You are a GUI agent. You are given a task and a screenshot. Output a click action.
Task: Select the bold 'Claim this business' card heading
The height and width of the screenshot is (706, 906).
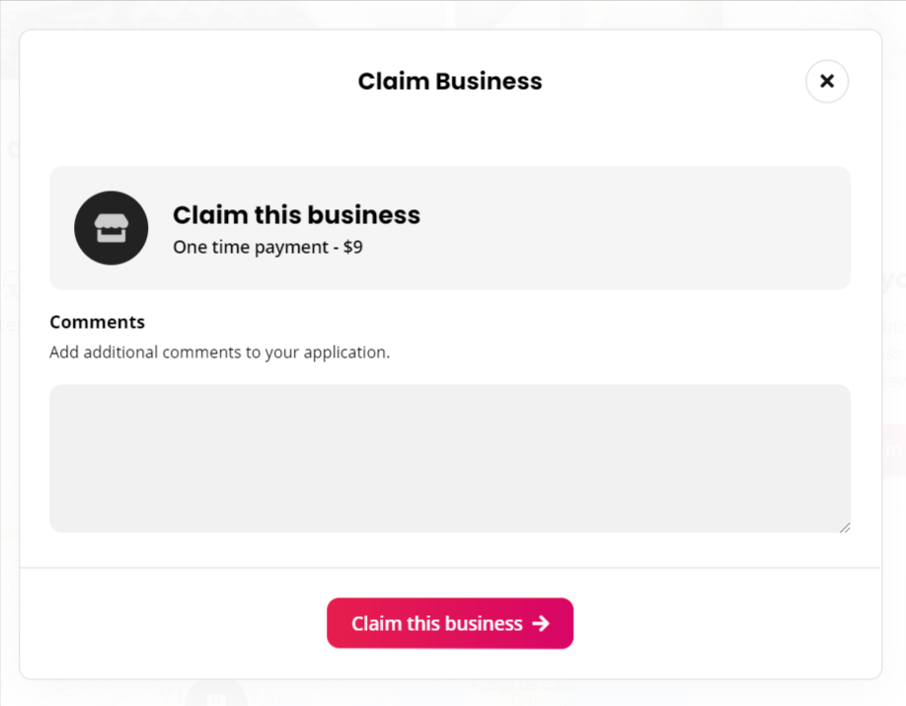click(296, 215)
